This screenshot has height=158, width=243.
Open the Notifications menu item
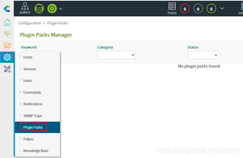[38, 104]
